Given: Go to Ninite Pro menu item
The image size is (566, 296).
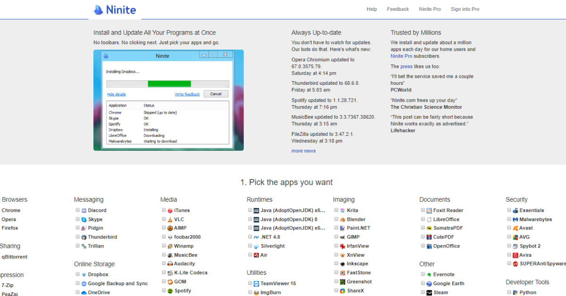Looking at the screenshot, I should 430,9.
